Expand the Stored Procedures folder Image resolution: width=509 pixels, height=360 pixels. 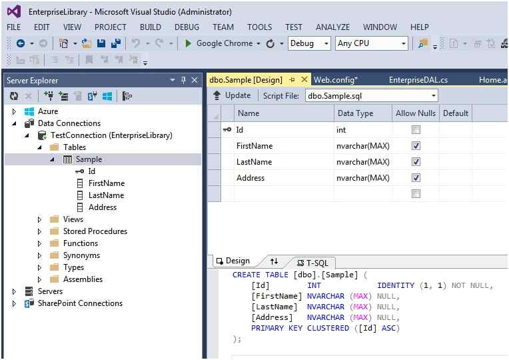pyautogui.click(x=39, y=231)
